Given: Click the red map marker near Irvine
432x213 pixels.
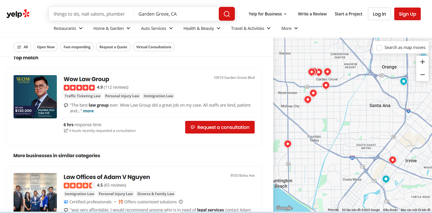Looking at the screenshot, I should pyautogui.click(x=392, y=160).
